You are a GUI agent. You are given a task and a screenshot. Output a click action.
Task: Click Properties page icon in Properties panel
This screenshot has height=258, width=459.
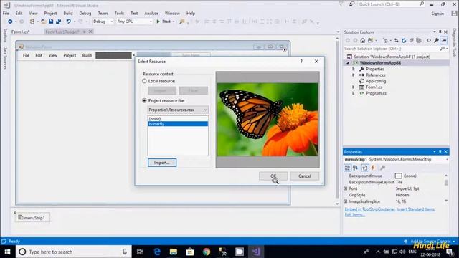(365, 168)
